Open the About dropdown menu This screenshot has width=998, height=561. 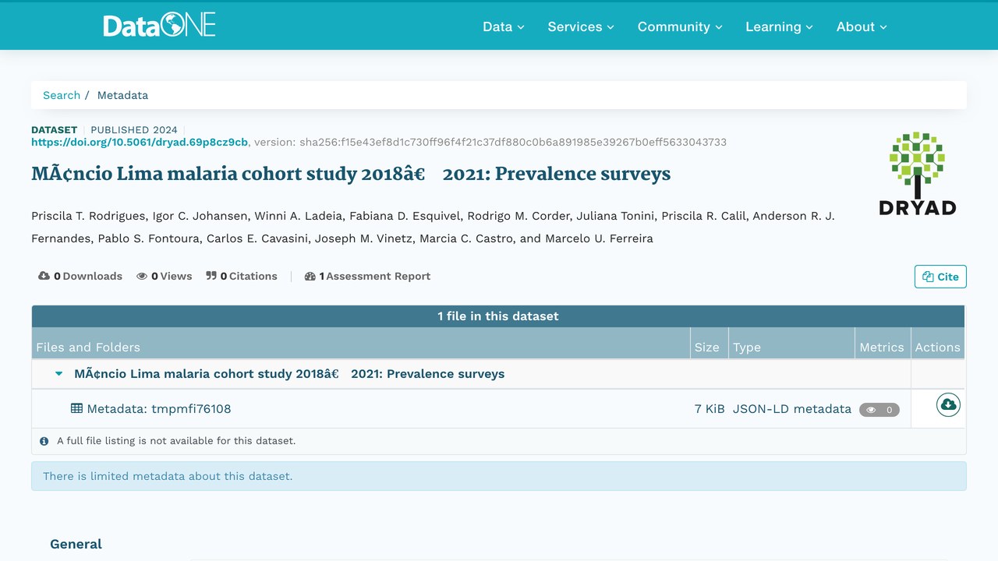(862, 26)
